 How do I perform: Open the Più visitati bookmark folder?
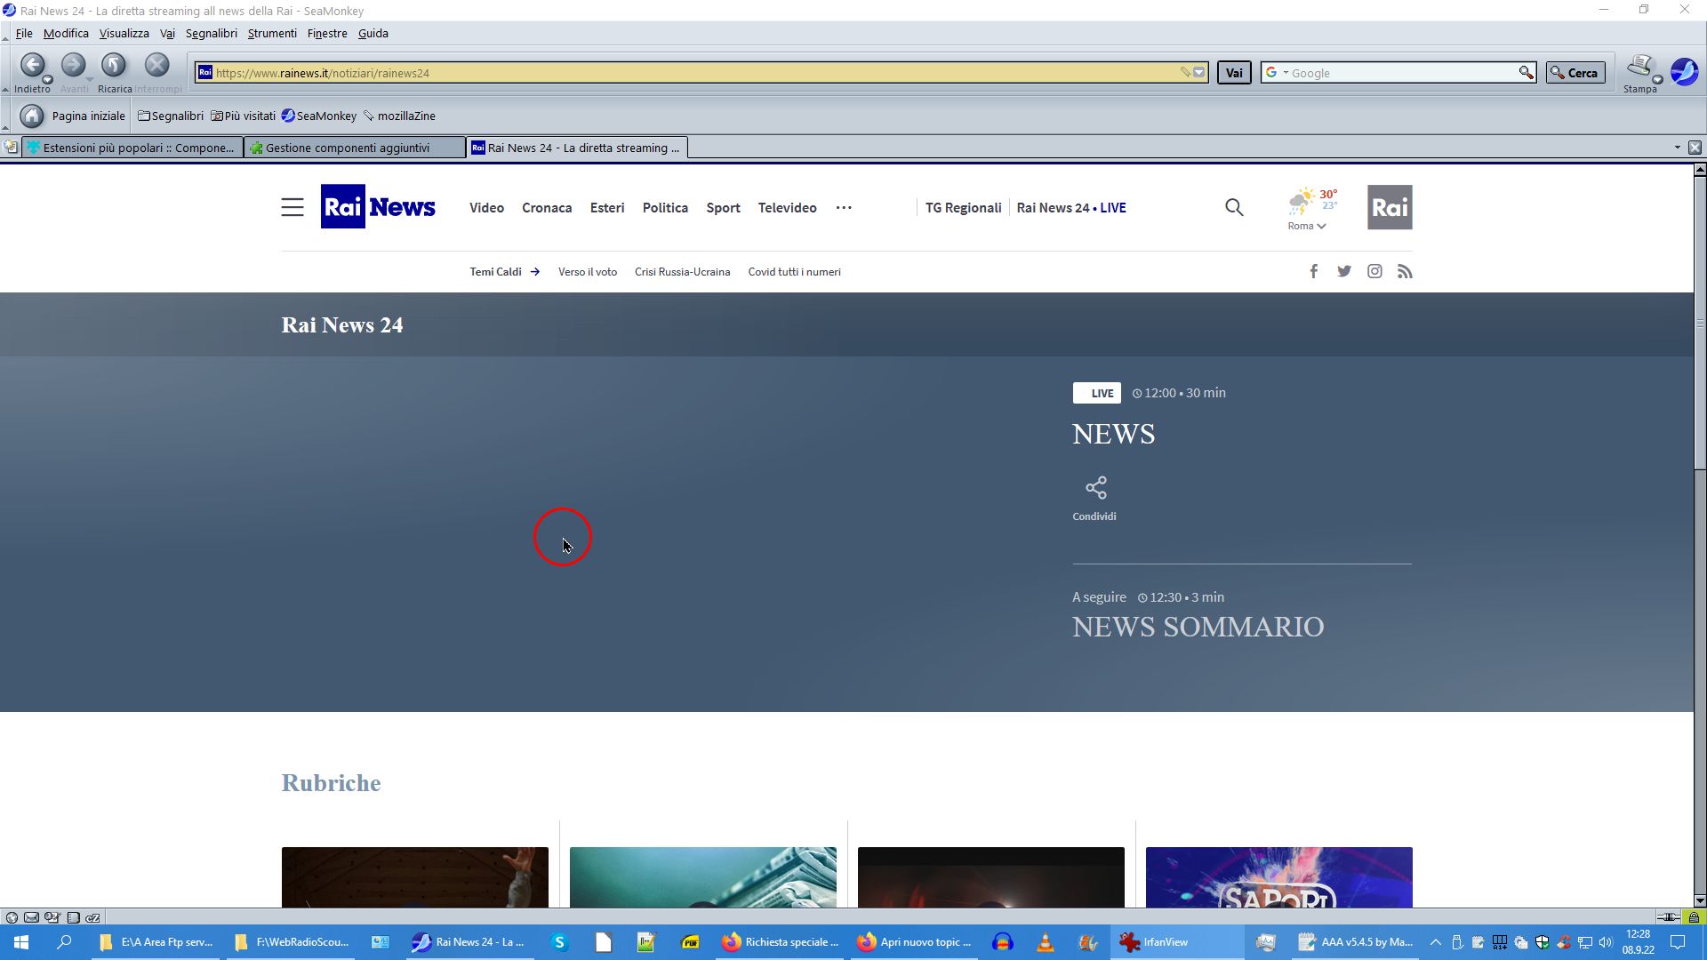[x=243, y=116]
